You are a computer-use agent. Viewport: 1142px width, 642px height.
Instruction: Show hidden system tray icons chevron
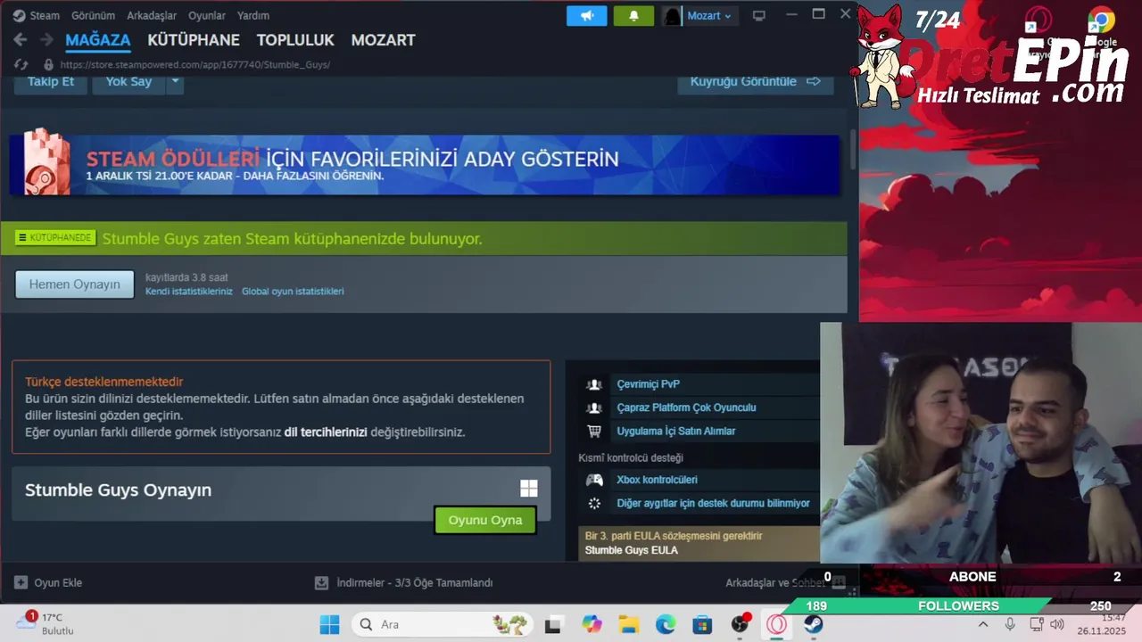(983, 624)
